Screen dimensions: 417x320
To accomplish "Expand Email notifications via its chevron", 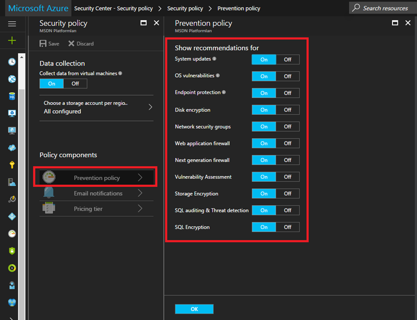I will (x=140, y=193).
